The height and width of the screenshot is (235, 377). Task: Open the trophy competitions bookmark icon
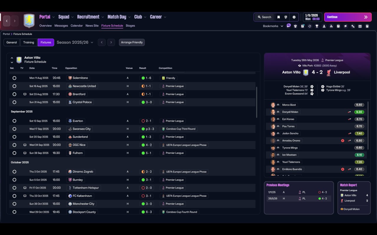click(317, 26)
